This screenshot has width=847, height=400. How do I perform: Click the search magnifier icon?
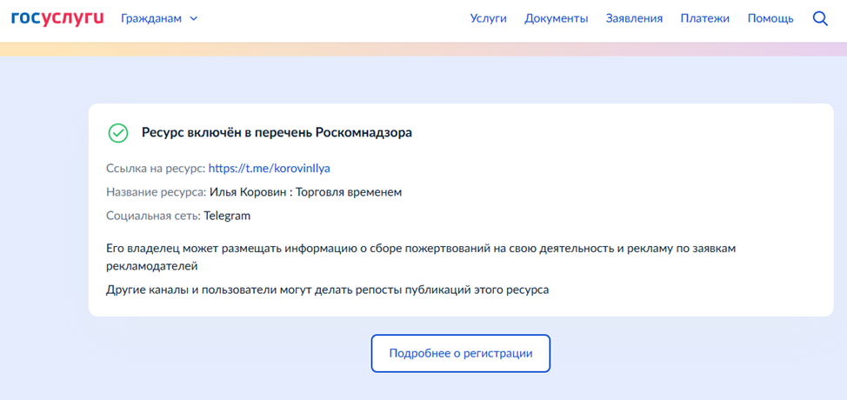(x=820, y=19)
